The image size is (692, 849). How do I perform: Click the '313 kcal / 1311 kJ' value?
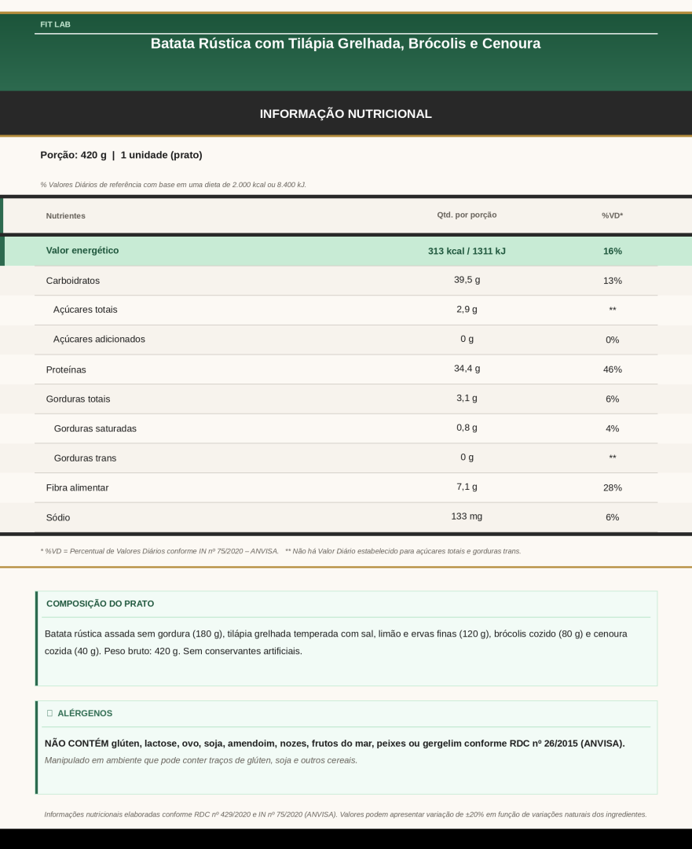(x=467, y=251)
